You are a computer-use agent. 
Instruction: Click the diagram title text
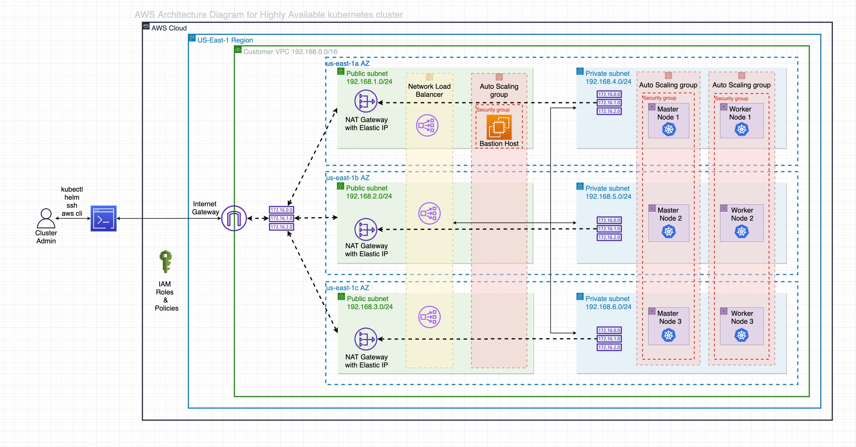coord(268,15)
